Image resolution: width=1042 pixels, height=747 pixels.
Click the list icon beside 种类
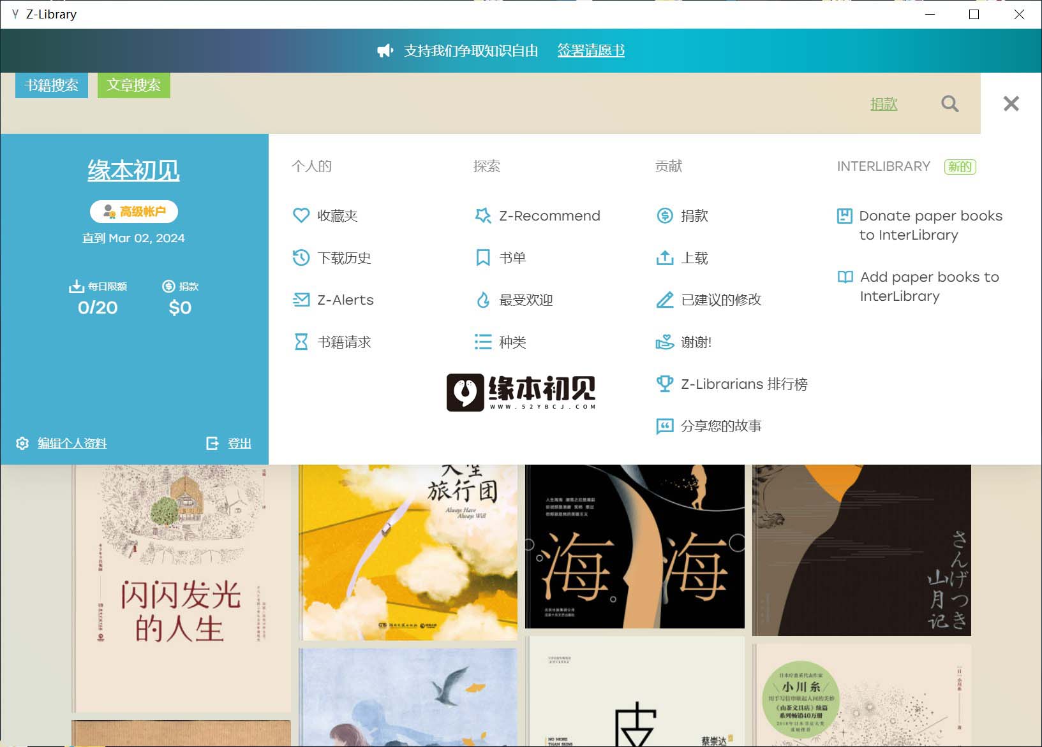(x=483, y=342)
